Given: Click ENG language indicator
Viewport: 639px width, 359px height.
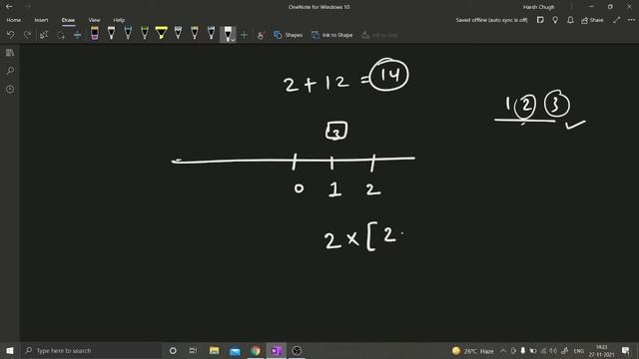Looking at the screenshot, I should coord(579,351).
